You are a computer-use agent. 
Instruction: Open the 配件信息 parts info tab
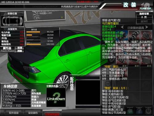click(14, 113)
